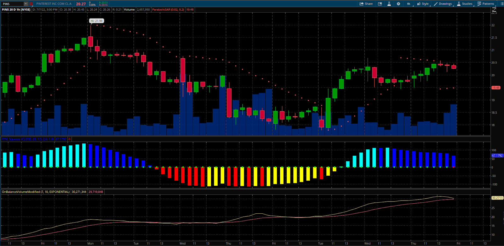The height and width of the screenshot is (246, 504).
Task: Open the Style menu
Action: (423, 4)
